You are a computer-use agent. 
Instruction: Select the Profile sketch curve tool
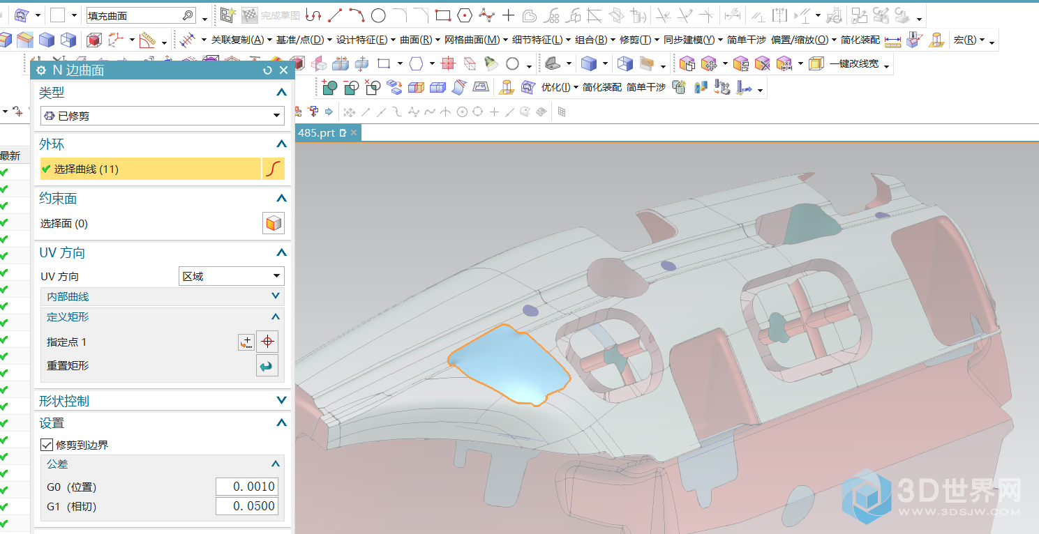[313, 15]
